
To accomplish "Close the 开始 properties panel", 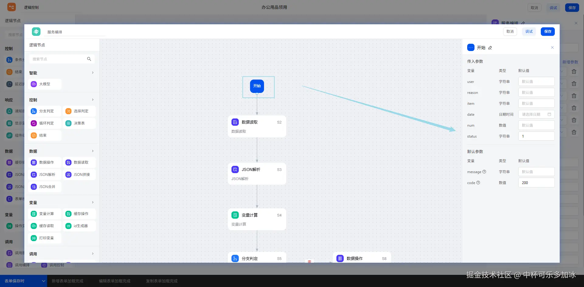I will pos(552,47).
